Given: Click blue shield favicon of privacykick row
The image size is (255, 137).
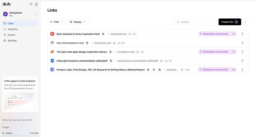Looking at the screenshot, I should click(x=52, y=61).
